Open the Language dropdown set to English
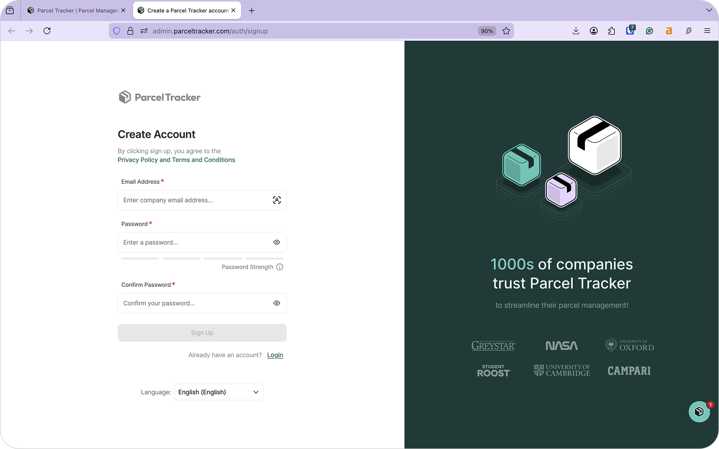Screen dimensions: 719x449 tap(219, 392)
